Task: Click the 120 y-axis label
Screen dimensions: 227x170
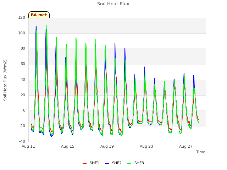Action: [22, 17]
